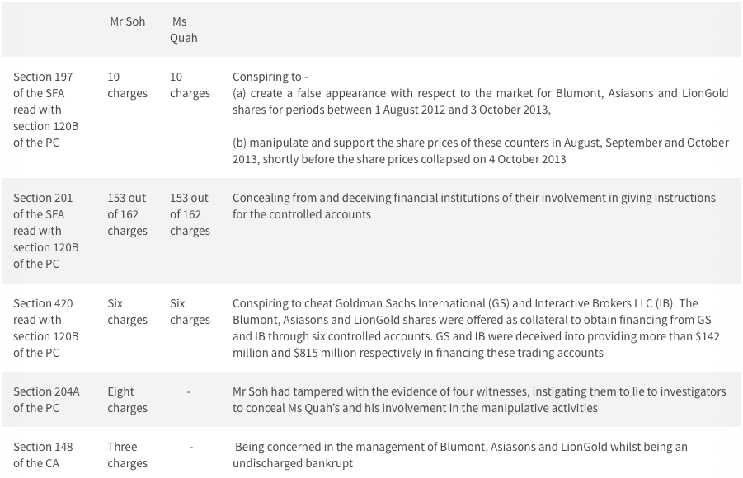Viewport: 743px width, 478px height.
Task: Select the 'Section 148 of the CA' cell
Action: pos(43,455)
